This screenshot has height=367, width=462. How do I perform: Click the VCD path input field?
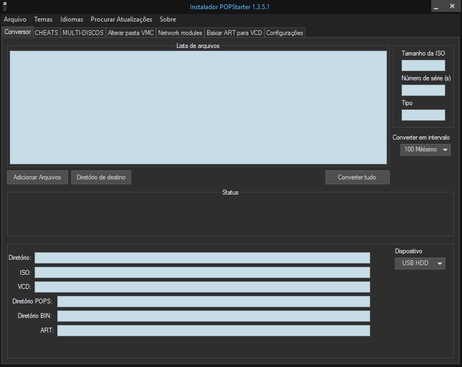[202, 287]
